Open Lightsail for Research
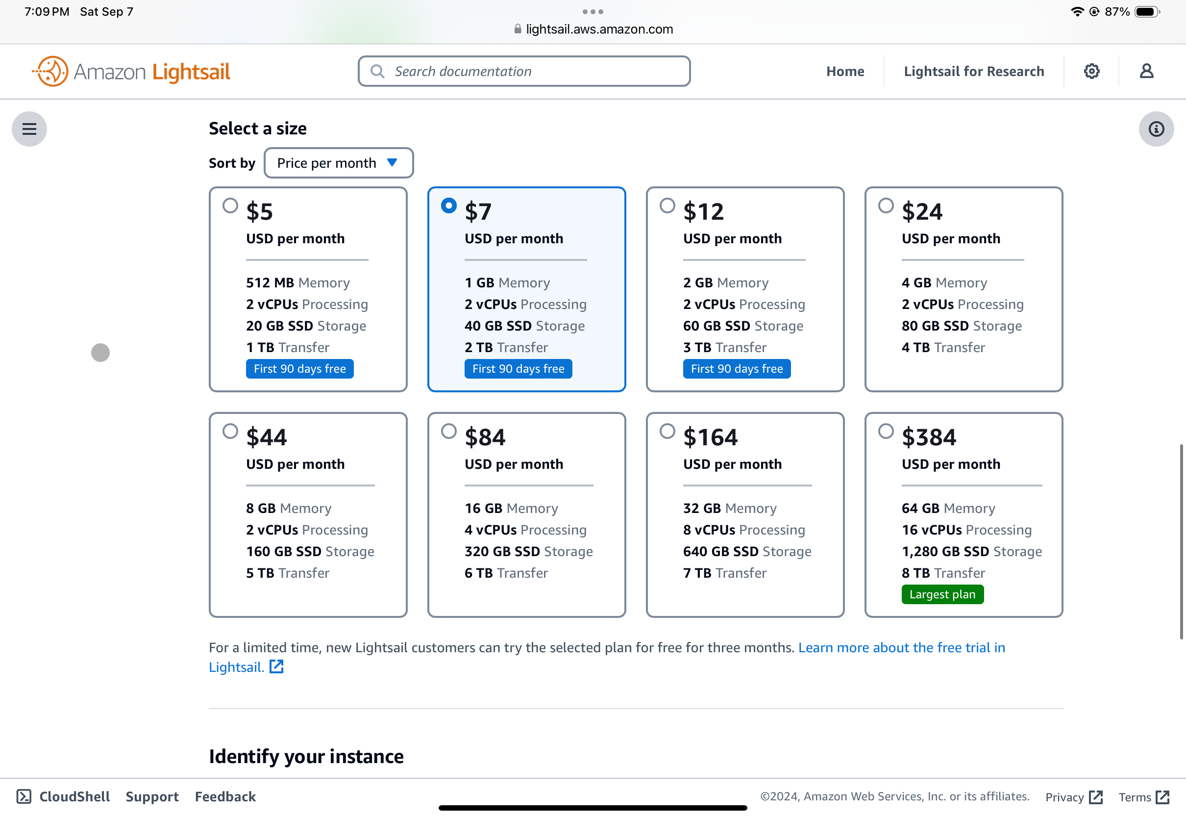 [x=973, y=71]
